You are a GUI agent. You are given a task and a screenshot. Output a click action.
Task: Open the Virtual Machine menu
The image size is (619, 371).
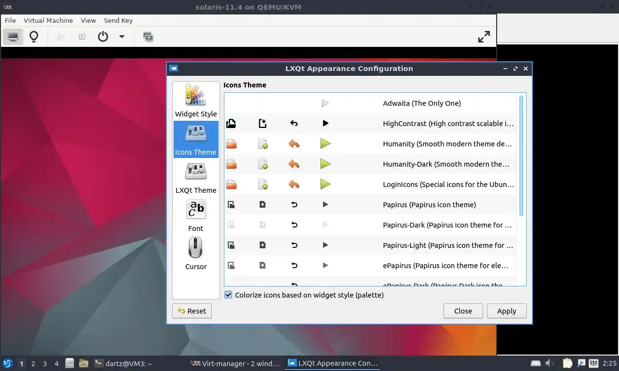click(48, 21)
